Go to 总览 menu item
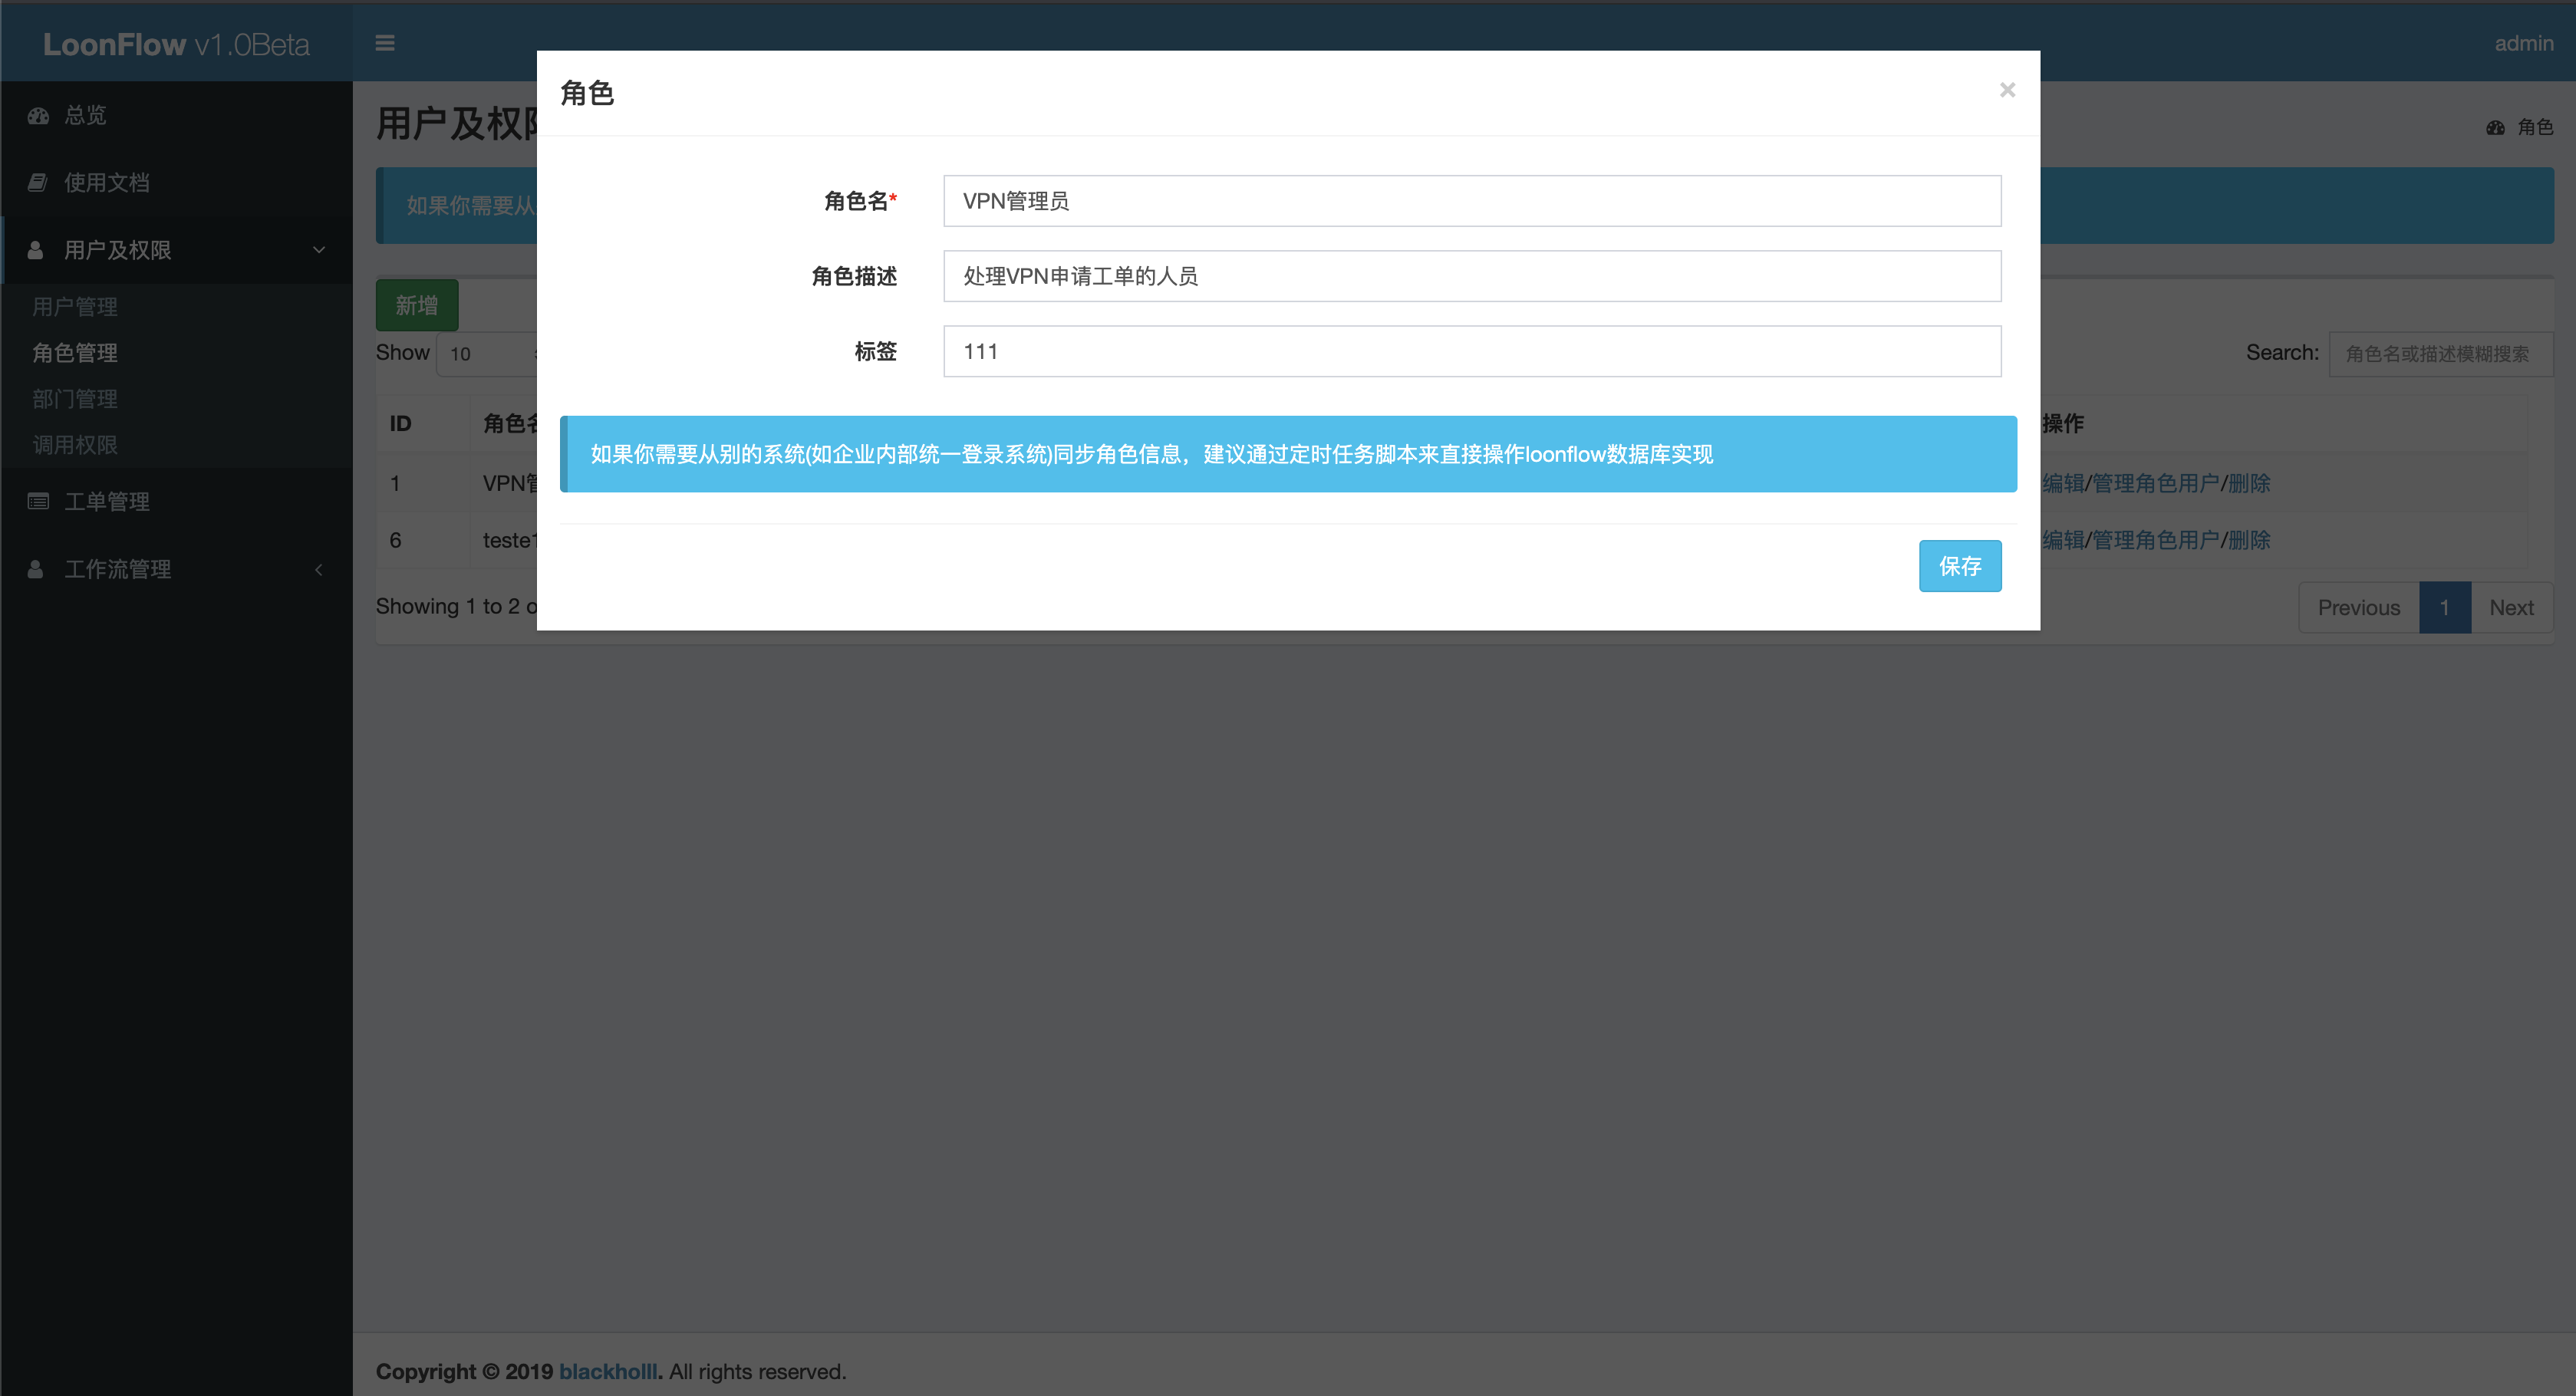This screenshot has height=1396, width=2576. point(176,116)
